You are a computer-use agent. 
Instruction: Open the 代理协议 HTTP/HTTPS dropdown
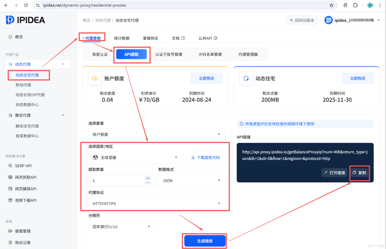tap(157, 203)
